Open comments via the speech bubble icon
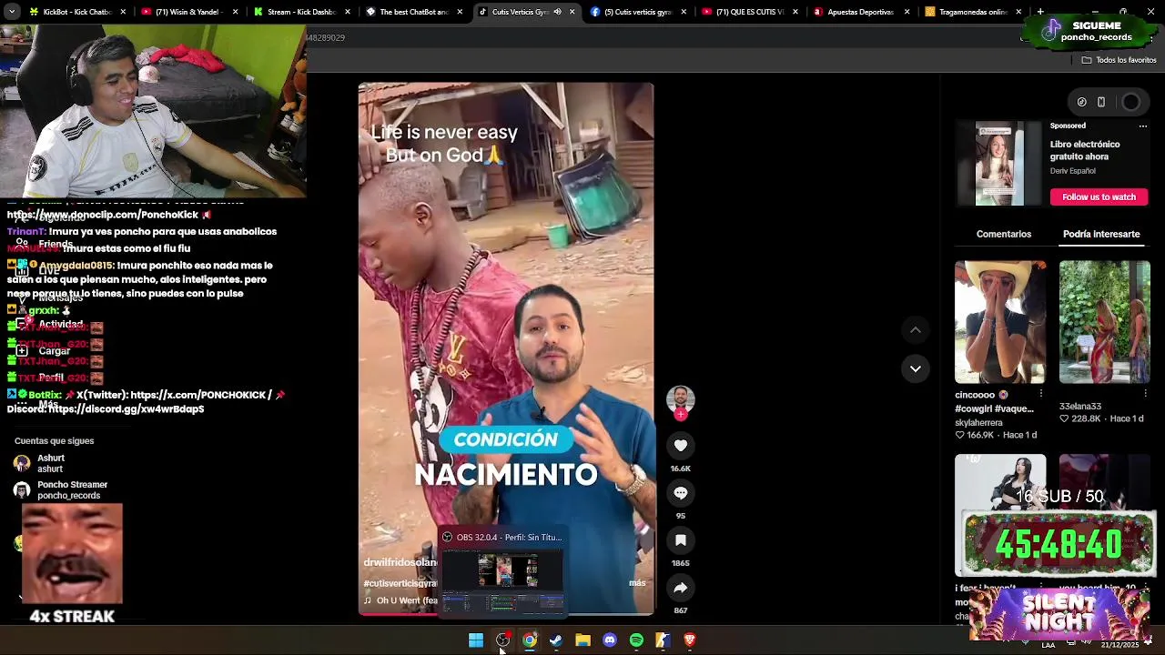The width and height of the screenshot is (1165, 655). (x=680, y=492)
